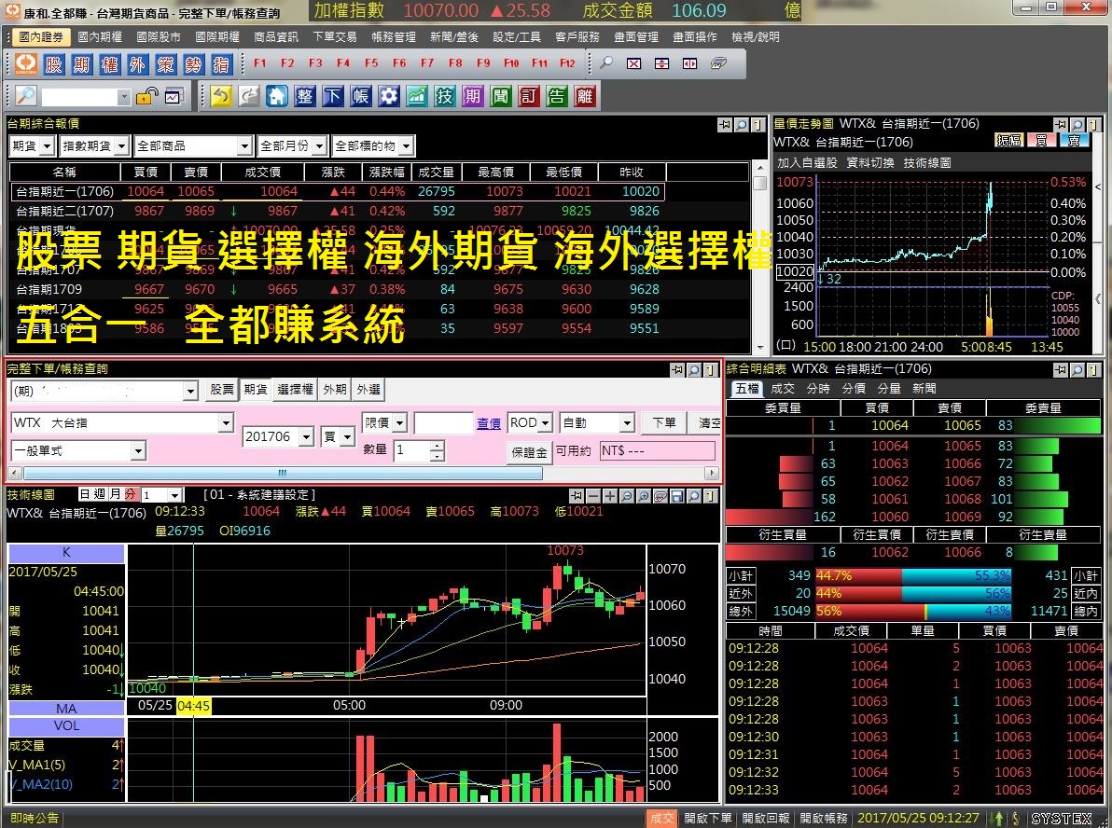Click the magnifier search icon beside symbol box
This screenshot has height=828, width=1112.
(25, 96)
